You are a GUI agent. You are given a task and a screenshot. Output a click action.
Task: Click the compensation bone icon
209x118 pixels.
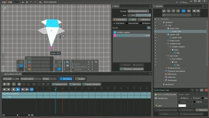68,62
